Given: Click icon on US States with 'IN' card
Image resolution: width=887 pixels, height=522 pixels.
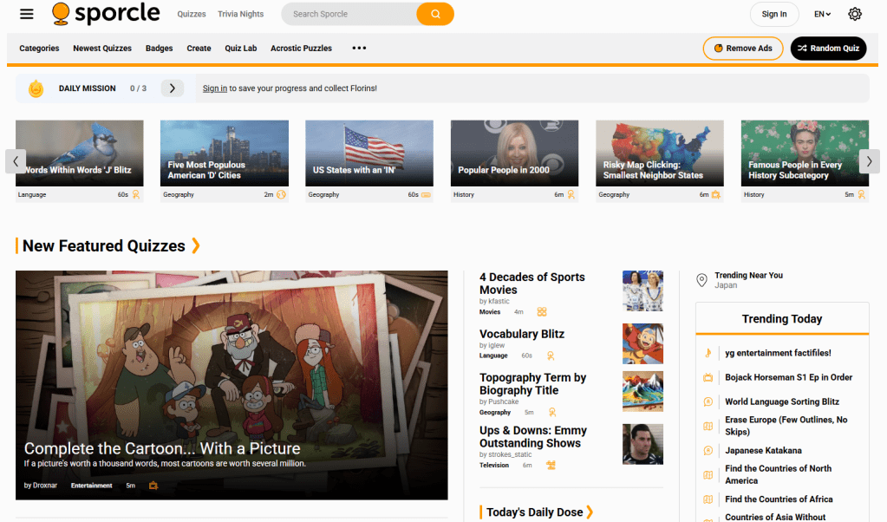Looking at the screenshot, I should 426,194.
